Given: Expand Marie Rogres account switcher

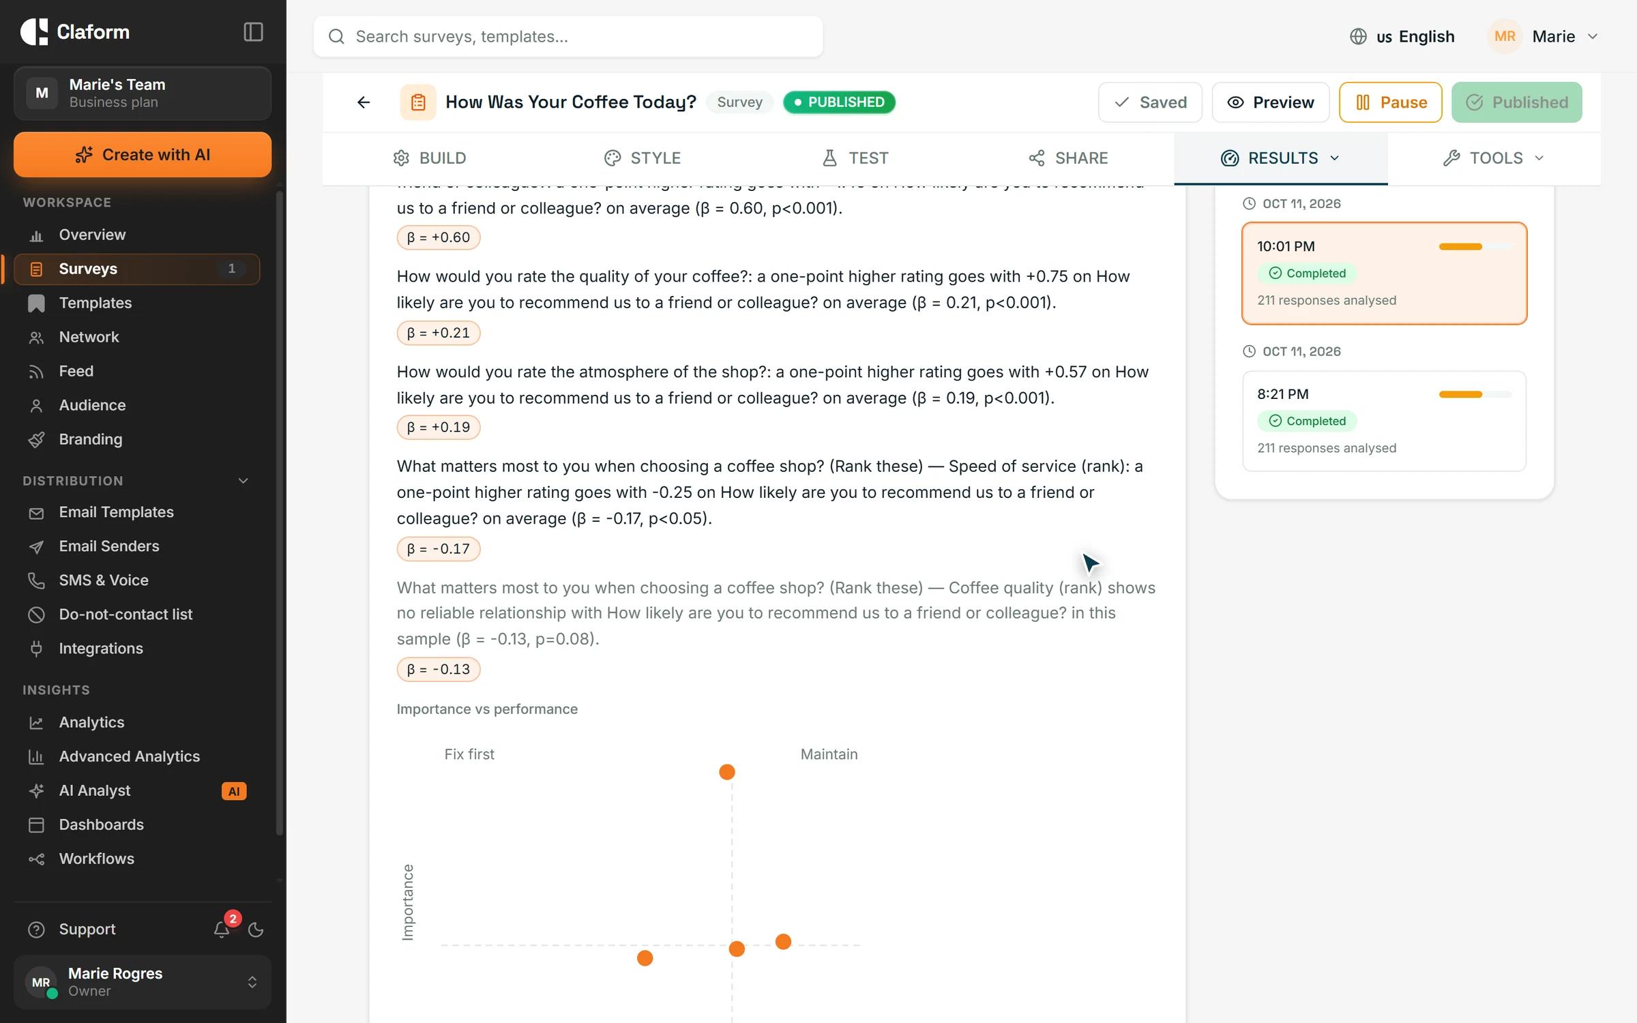Looking at the screenshot, I should pos(143,982).
